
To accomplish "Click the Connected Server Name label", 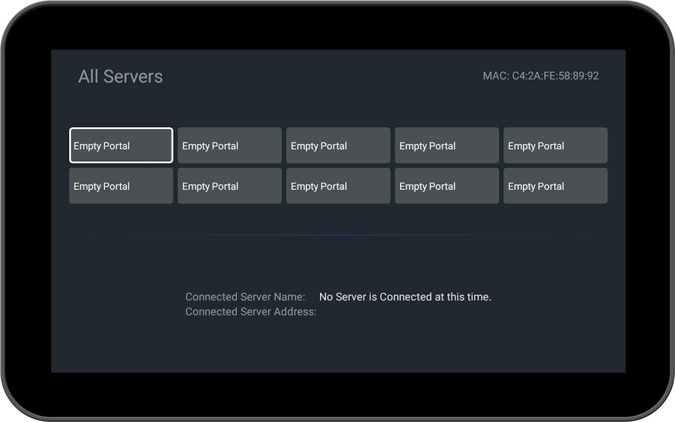I will pos(245,297).
